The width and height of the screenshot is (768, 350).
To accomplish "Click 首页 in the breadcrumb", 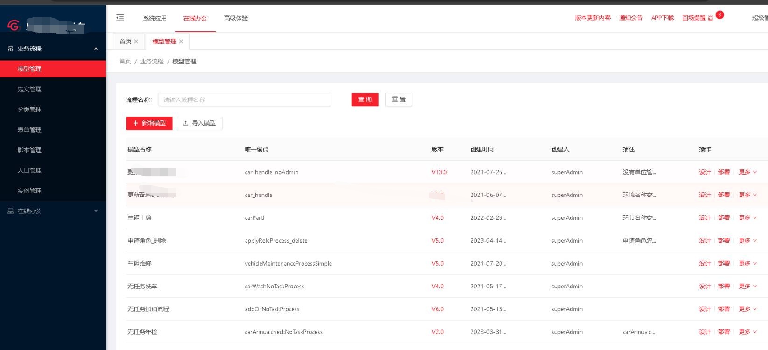I will [125, 62].
